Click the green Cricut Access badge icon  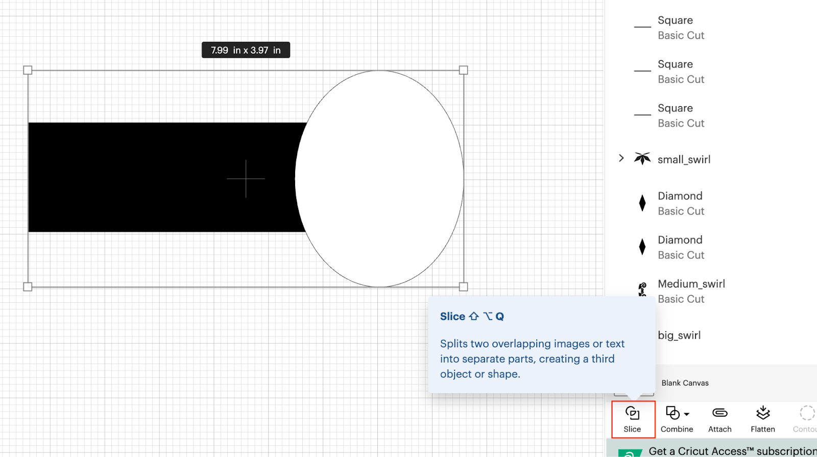[x=630, y=453]
